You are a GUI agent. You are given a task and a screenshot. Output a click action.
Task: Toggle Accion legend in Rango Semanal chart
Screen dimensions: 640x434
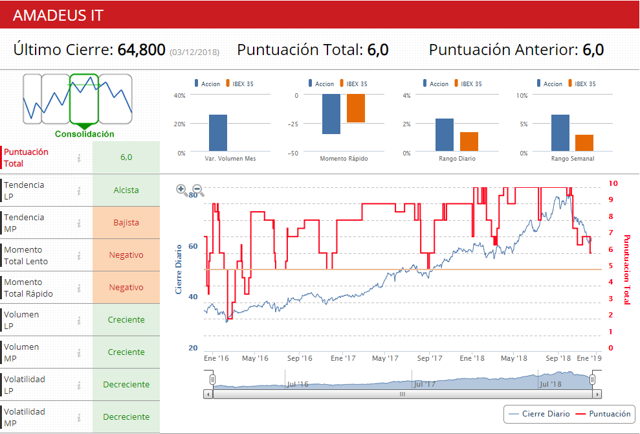pyautogui.click(x=549, y=84)
